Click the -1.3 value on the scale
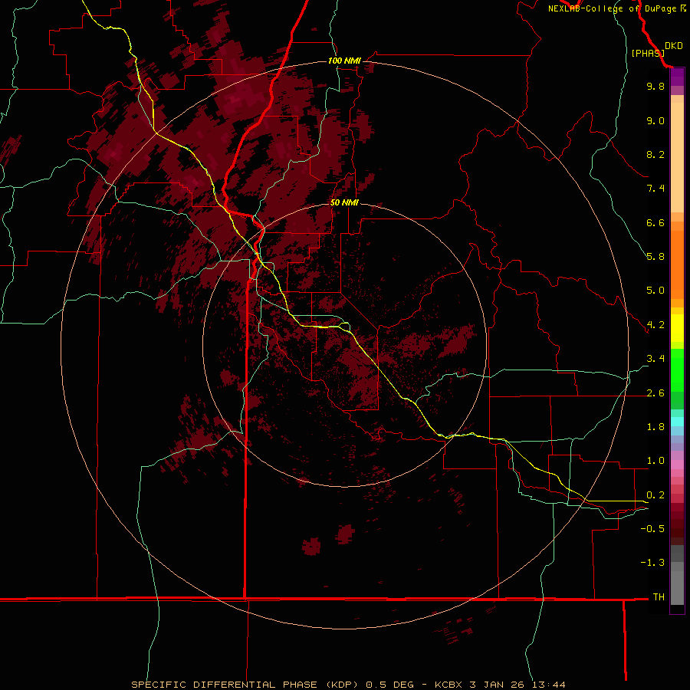690x690 pixels. (x=652, y=563)
